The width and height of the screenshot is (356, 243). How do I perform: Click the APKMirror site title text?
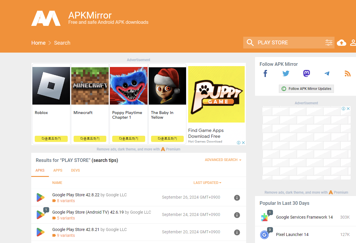(x=90, y=15)
